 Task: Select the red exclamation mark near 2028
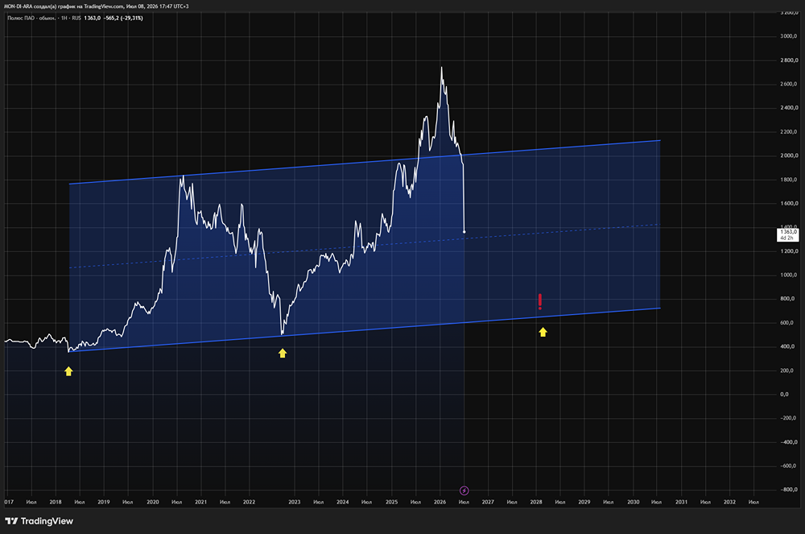pos(540,301)
